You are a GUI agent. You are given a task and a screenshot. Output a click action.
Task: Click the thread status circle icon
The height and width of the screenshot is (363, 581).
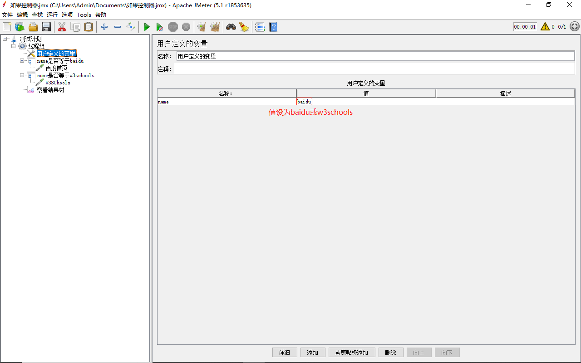coord(575,27)
